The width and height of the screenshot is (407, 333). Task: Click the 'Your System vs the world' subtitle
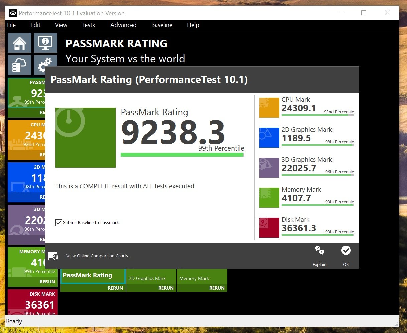[125, 59]
